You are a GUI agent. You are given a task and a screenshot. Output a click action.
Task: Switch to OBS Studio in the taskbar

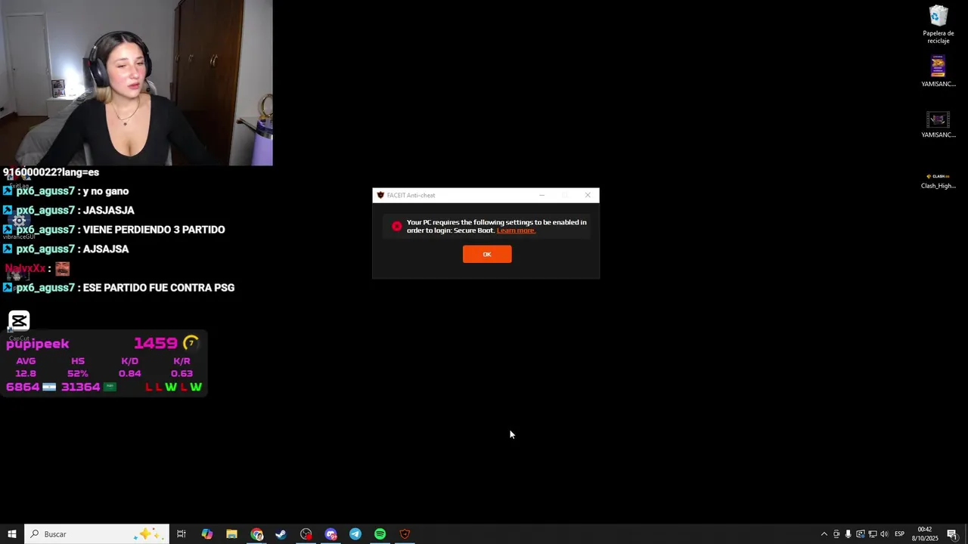pyautogui.click(x=306, y=534)
